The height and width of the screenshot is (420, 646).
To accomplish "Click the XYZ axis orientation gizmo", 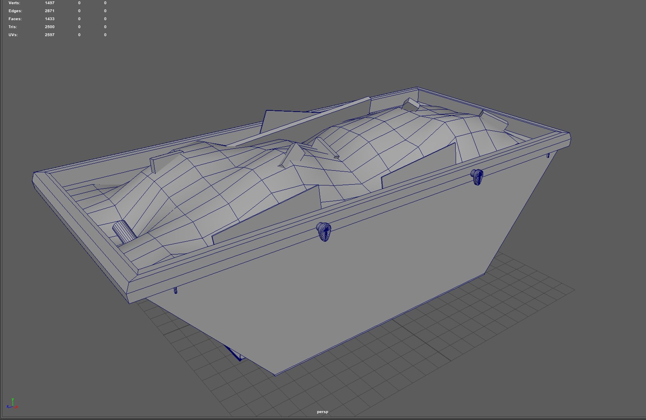I will [12, 404].
